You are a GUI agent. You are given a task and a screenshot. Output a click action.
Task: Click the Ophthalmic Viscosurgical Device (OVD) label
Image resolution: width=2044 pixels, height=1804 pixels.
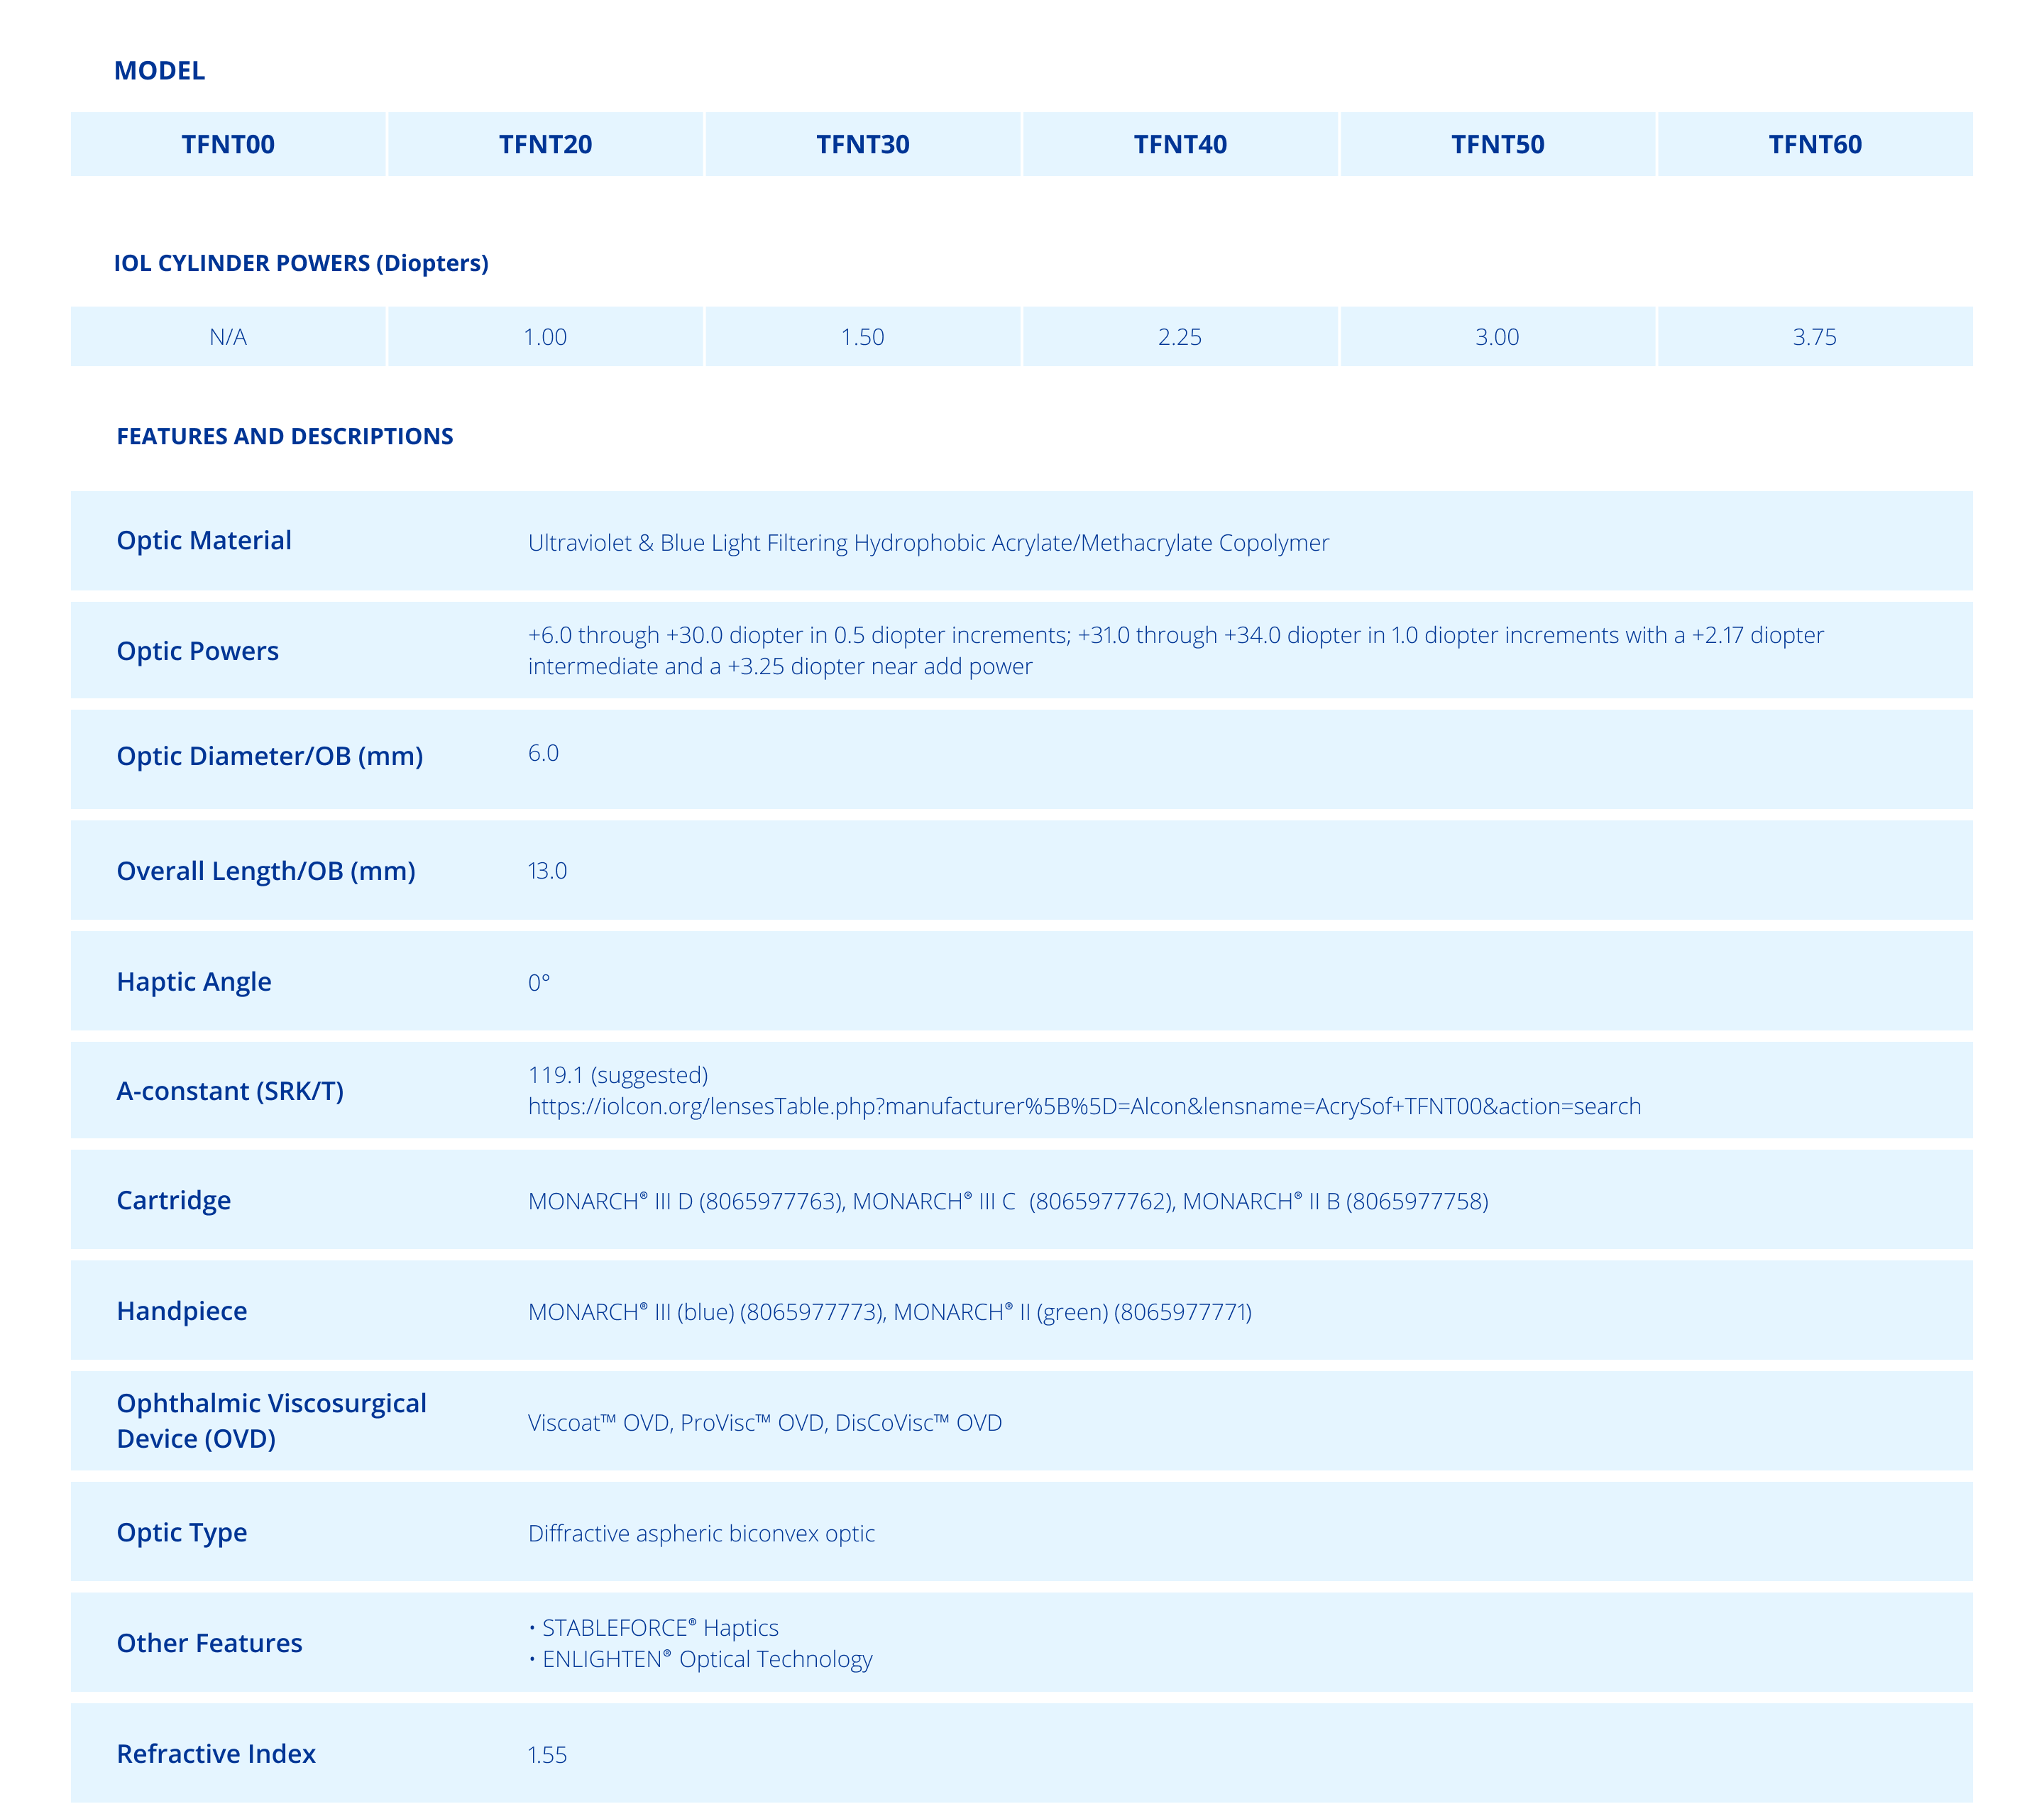[272, 1421]
